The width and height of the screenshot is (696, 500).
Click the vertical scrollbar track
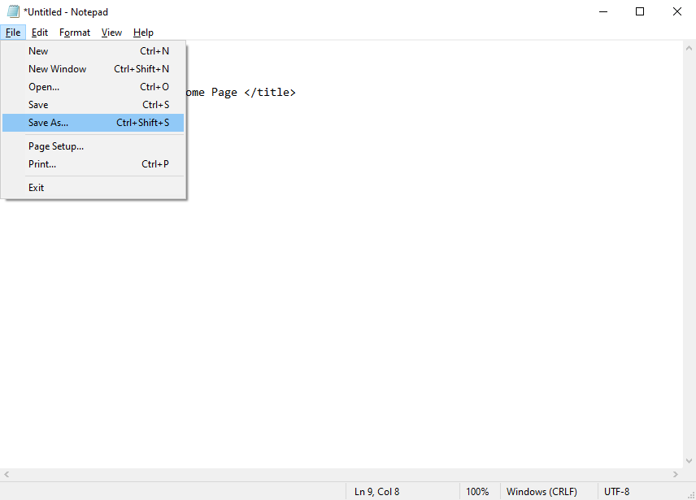coord(689,254)
